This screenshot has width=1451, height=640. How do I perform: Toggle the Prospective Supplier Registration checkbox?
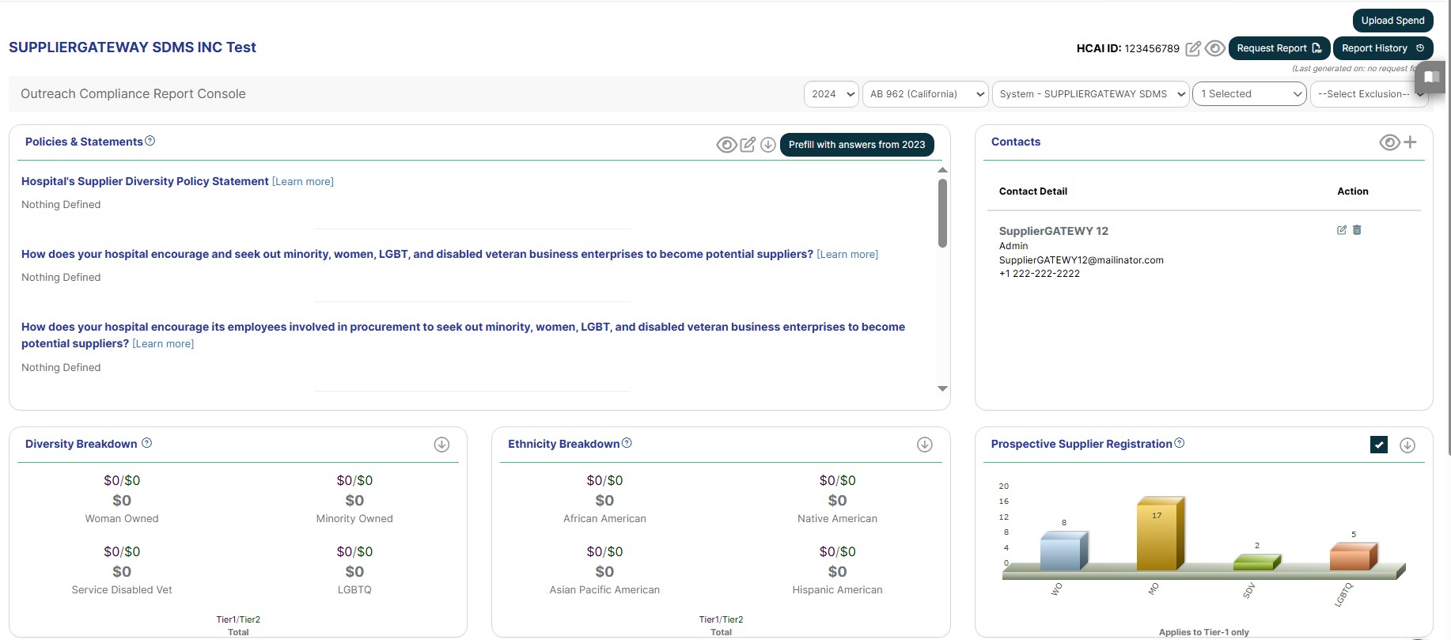tap(1379, 445)
